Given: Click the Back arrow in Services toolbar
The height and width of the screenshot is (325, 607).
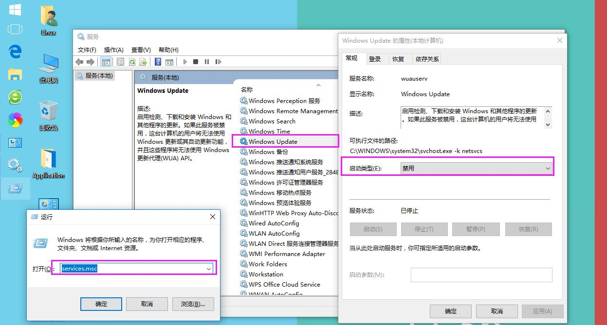Looking at the screenshot, I should [x=79, y=62].
